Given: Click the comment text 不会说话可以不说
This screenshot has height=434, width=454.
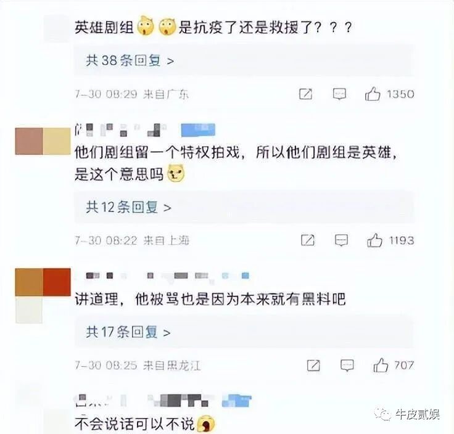Looking at the screenshot, I should (x=134, y=424).
